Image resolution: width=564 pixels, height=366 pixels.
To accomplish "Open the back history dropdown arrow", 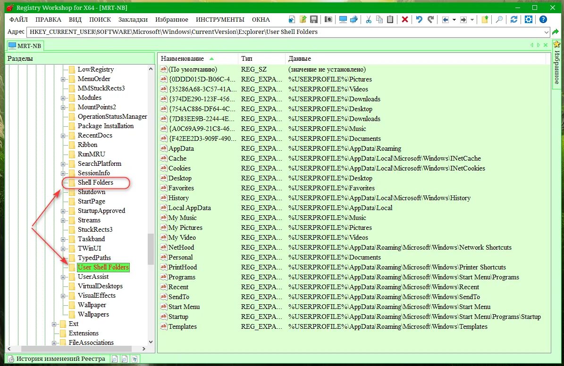I will [454, 20].
